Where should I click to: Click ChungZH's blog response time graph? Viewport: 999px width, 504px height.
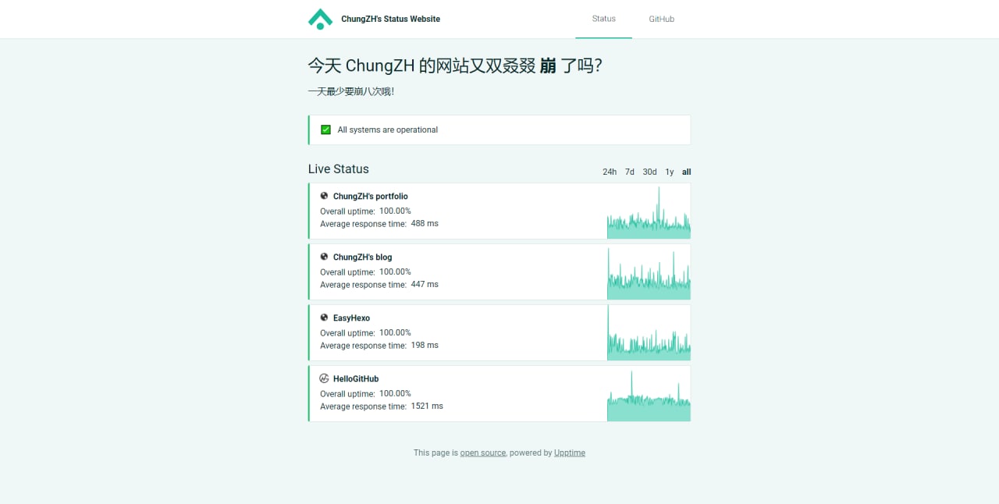(649, 272)
